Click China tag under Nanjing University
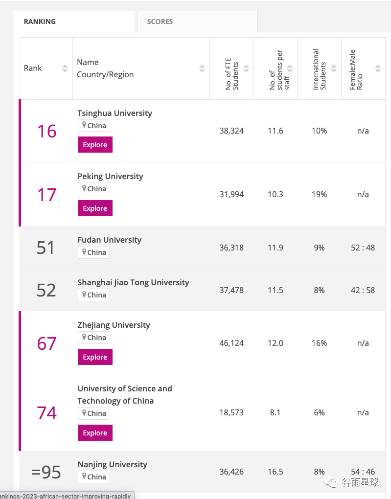391x499 pixels. (93, 476)
